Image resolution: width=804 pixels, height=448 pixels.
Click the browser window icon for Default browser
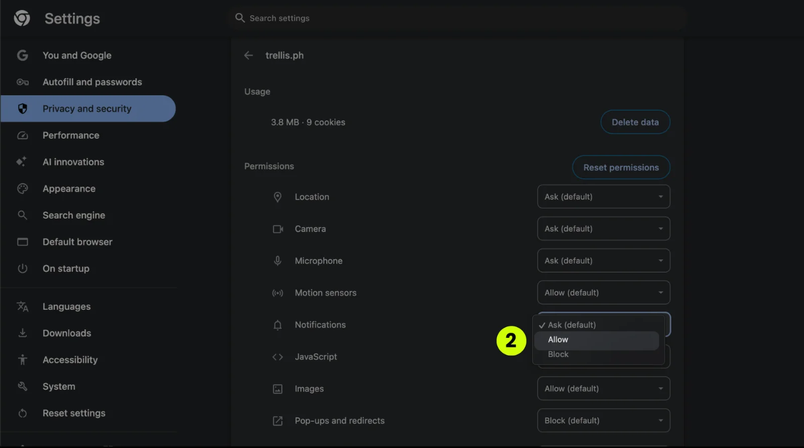[23, 242]
